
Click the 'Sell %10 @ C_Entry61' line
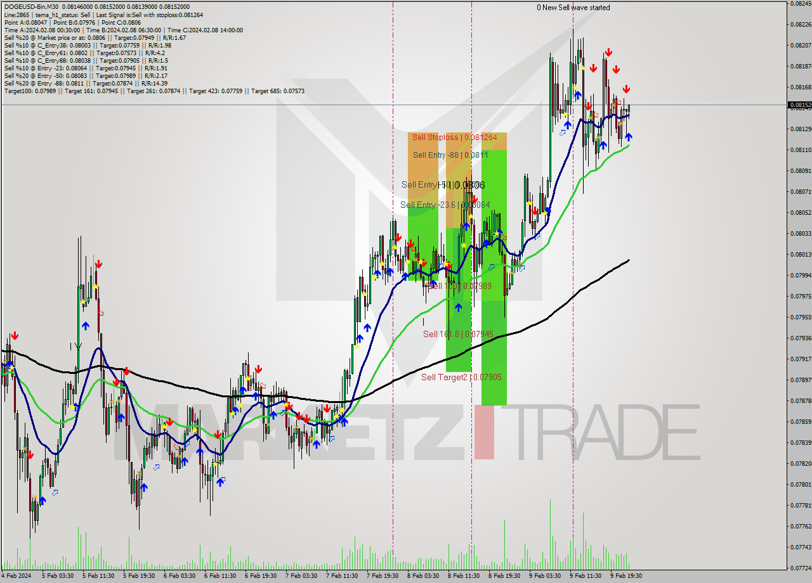[85, 53]
